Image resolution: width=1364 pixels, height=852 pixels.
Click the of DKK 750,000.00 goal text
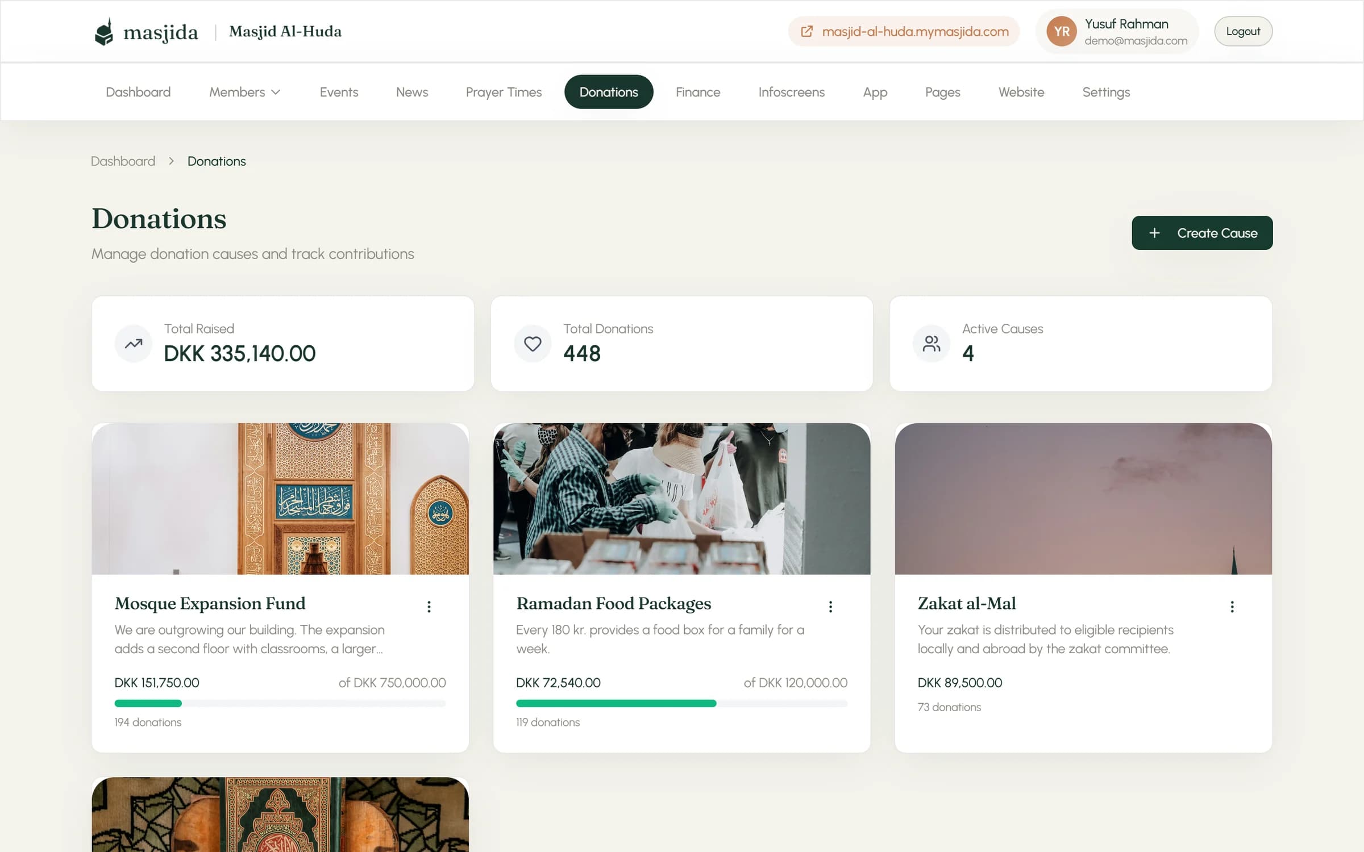pyautogui.click(x=392, y=683)
